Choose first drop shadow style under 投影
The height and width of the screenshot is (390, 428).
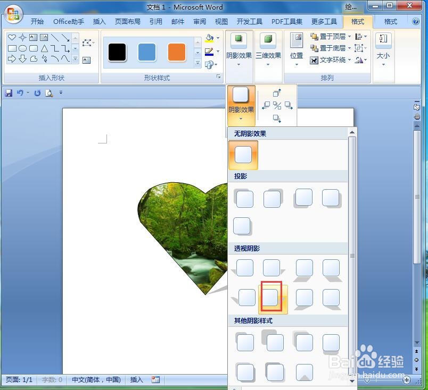(x=244, y=198)
